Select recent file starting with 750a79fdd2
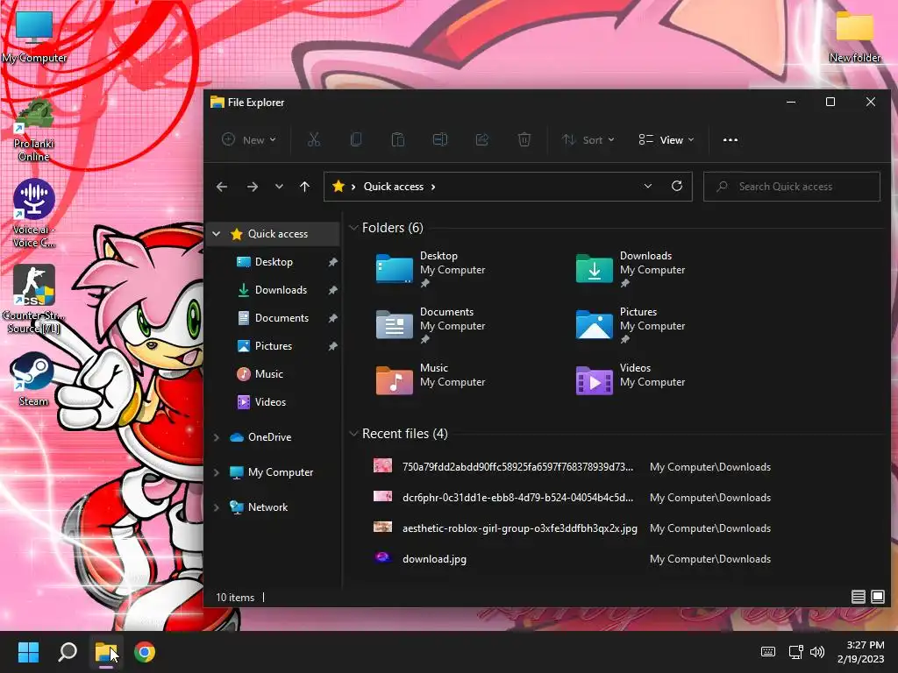 point(572,466)
